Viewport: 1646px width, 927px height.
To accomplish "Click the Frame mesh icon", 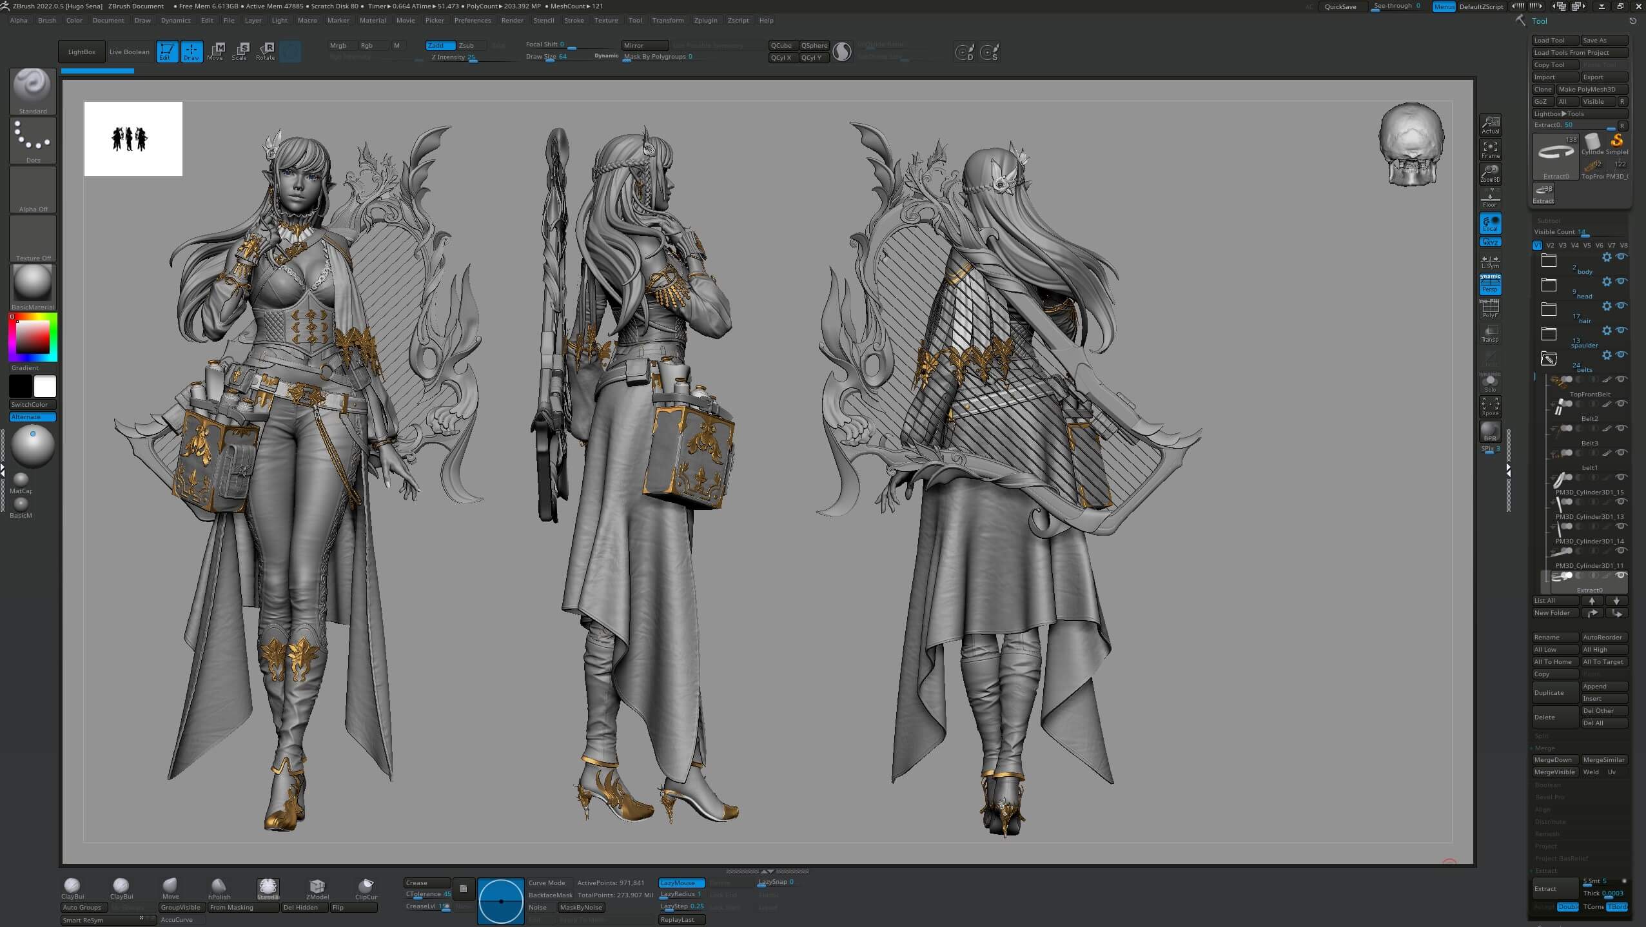I will pos(1490,150).
